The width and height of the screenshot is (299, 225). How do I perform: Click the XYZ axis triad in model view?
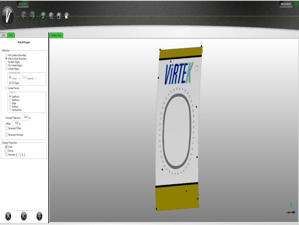click(291, 209)
